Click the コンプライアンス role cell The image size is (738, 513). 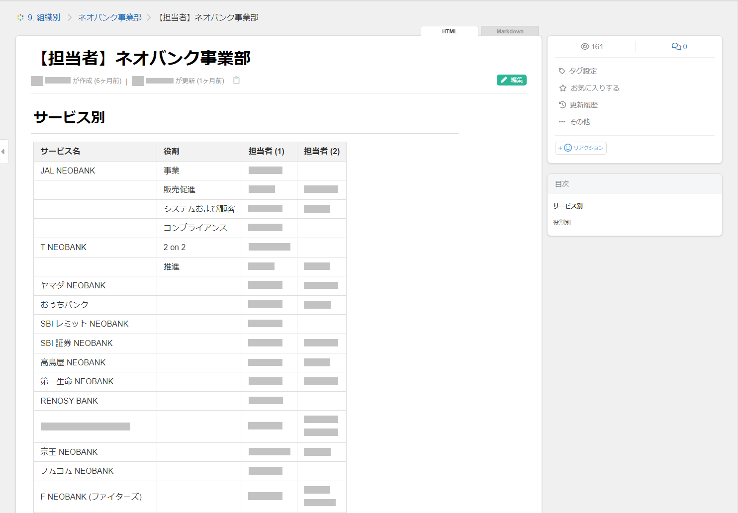tap(199, 228)
